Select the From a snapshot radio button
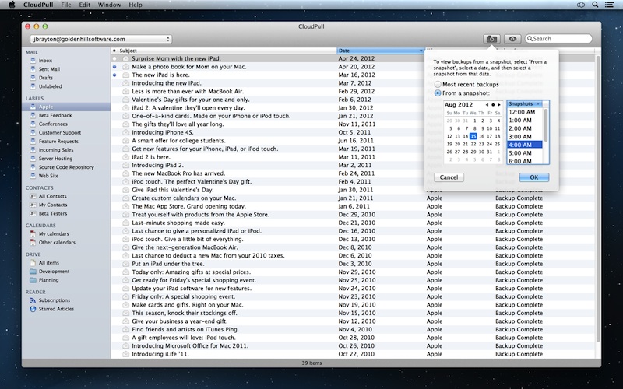Image resolution: width=623 pixels, height=389 pixels. tap(438, 93)
